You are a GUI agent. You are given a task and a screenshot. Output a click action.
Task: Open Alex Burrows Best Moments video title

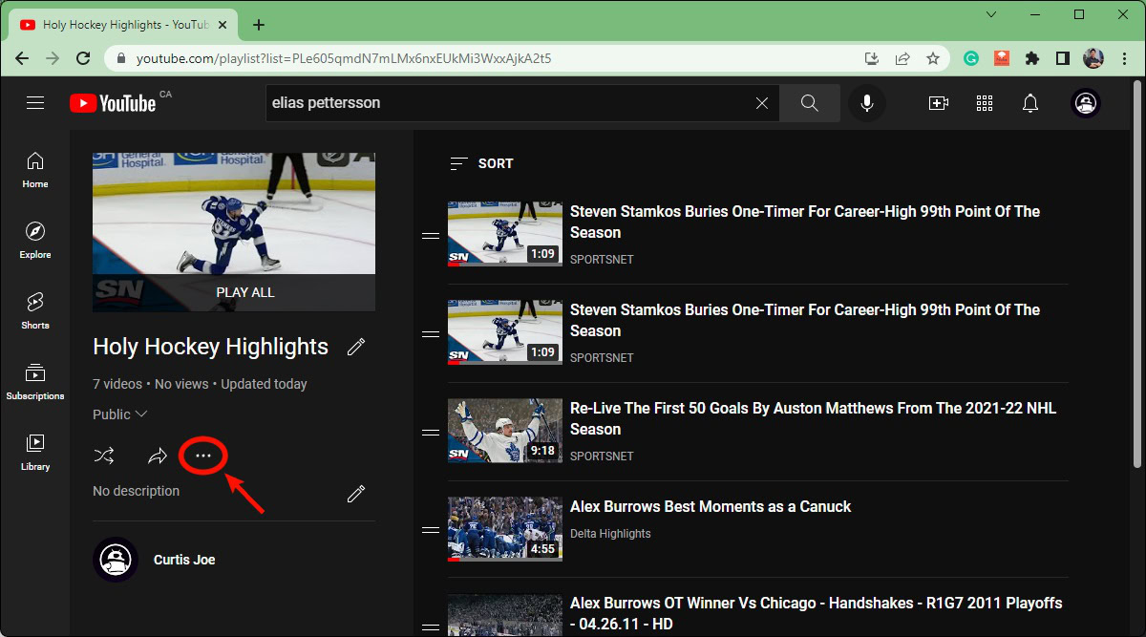coord(710,506)
